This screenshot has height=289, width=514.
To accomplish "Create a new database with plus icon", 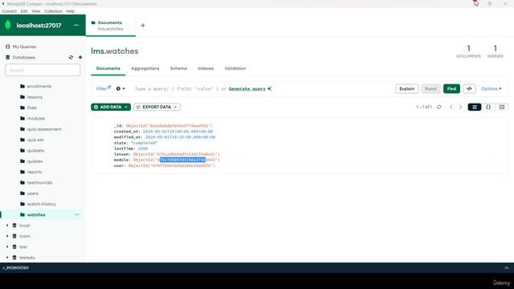I will (80, 57).
